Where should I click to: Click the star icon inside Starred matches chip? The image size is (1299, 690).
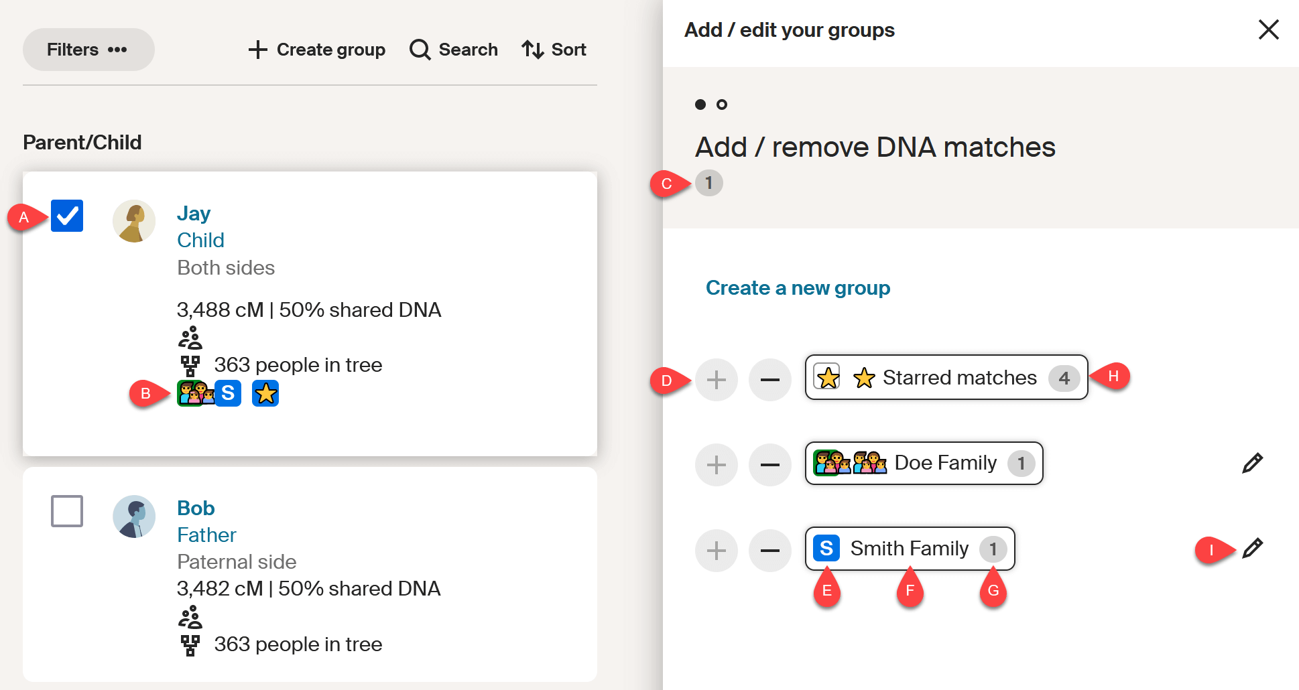tap(828, 377)
